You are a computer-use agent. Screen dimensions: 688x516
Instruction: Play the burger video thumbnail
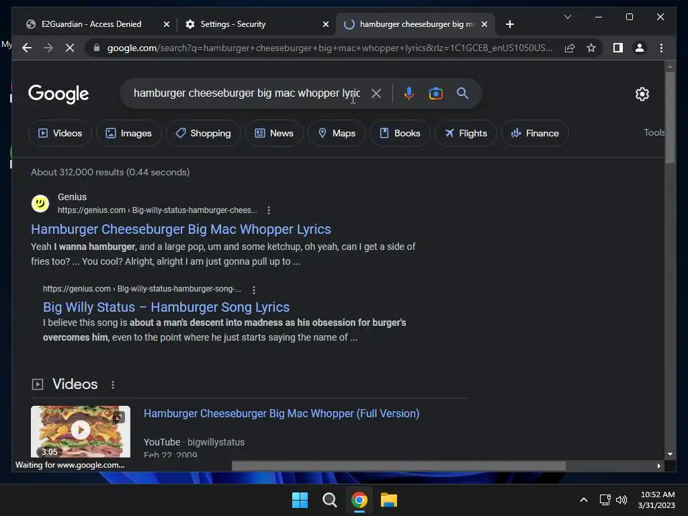[x=81, y=431]
